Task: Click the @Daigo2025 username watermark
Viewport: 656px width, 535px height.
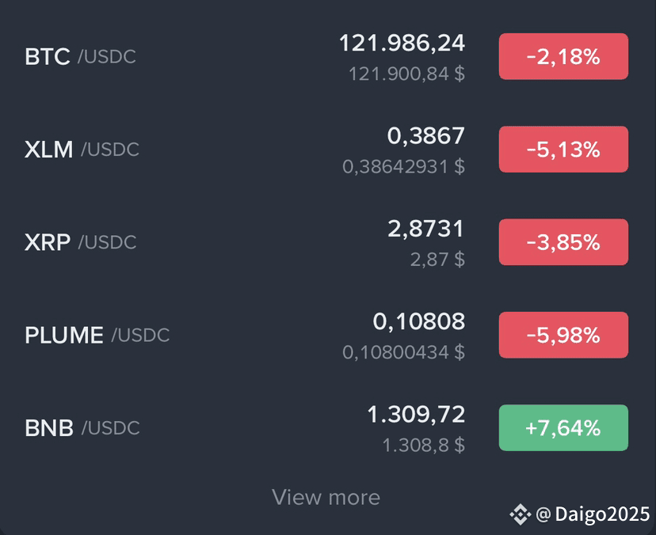Action: pos(593,514)
